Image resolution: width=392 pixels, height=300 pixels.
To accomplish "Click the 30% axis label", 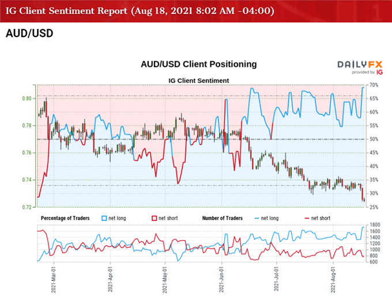I will 374,193.
